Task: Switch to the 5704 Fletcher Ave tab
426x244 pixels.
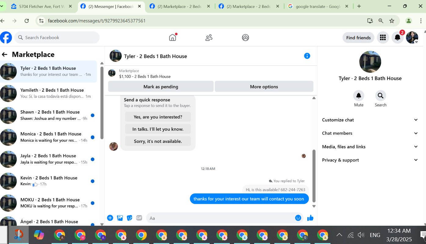Action: (x=42, y=6)
